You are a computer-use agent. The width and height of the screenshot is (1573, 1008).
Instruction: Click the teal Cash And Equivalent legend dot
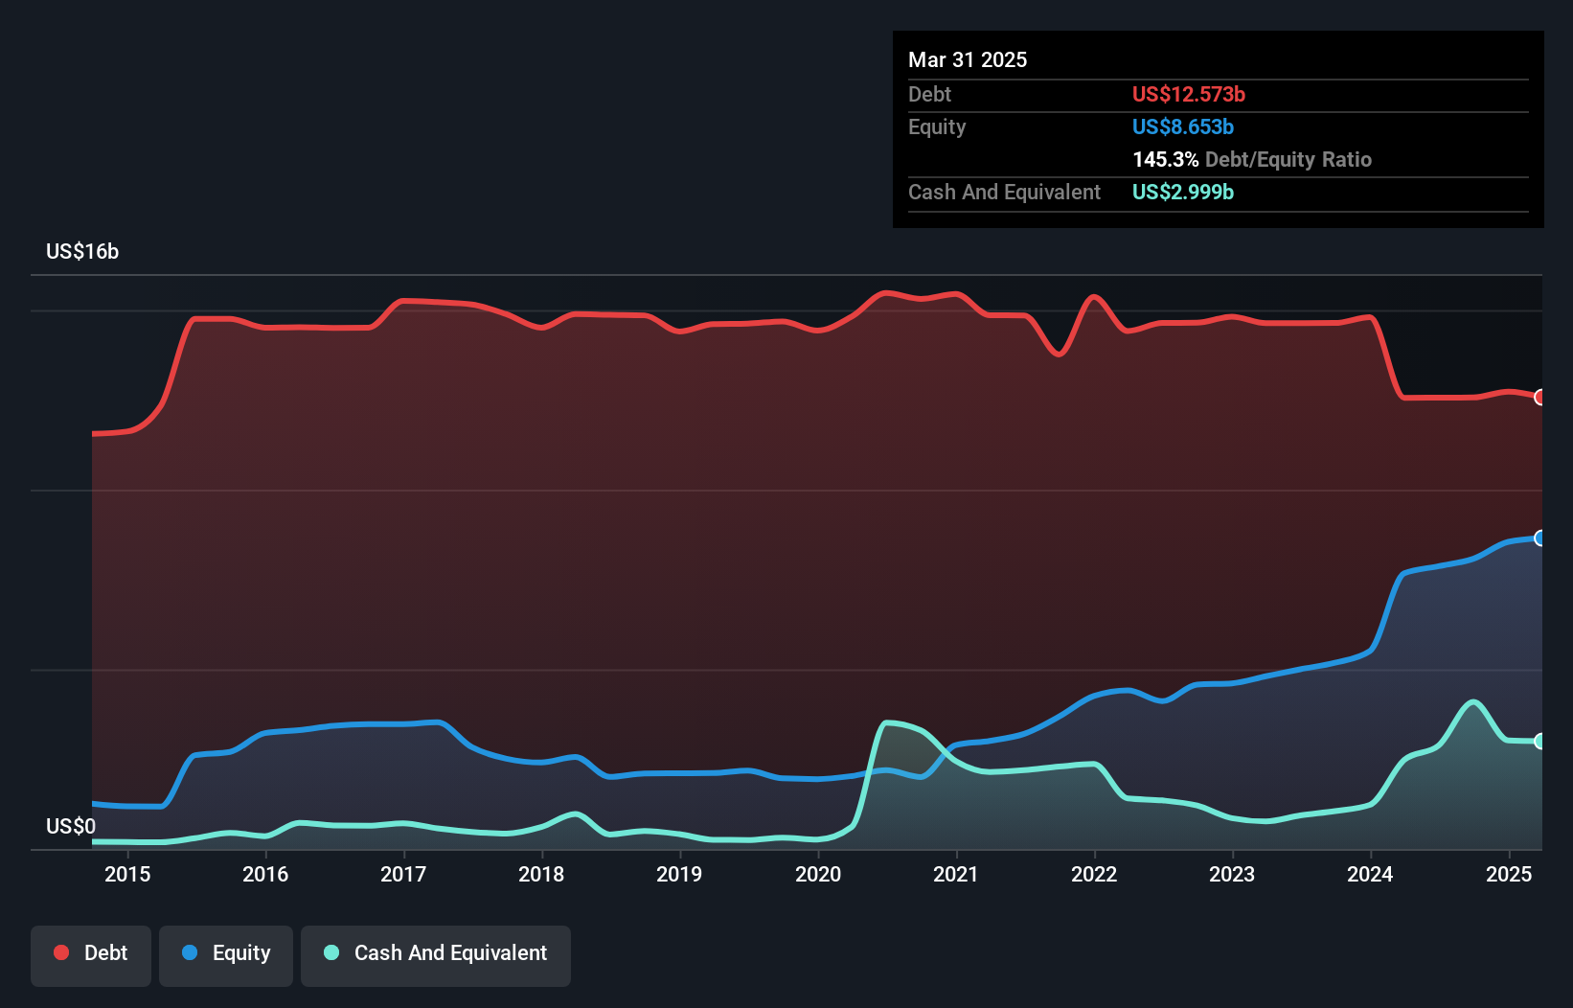click(x=330, y=952)
